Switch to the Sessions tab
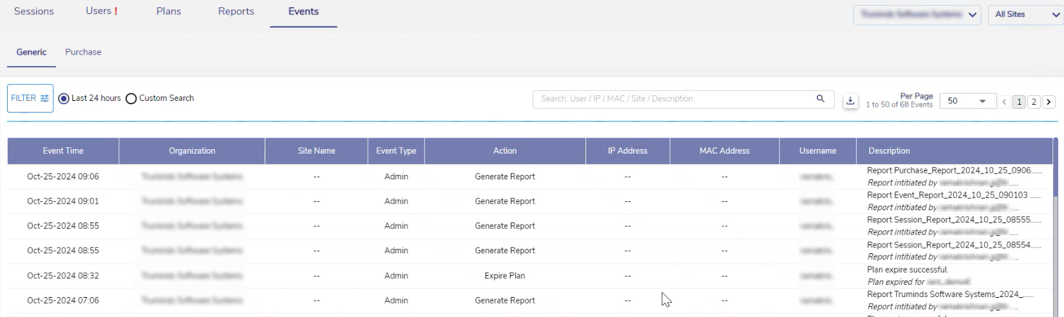This screenshot has width=1064, height=317. pos(34,12)
